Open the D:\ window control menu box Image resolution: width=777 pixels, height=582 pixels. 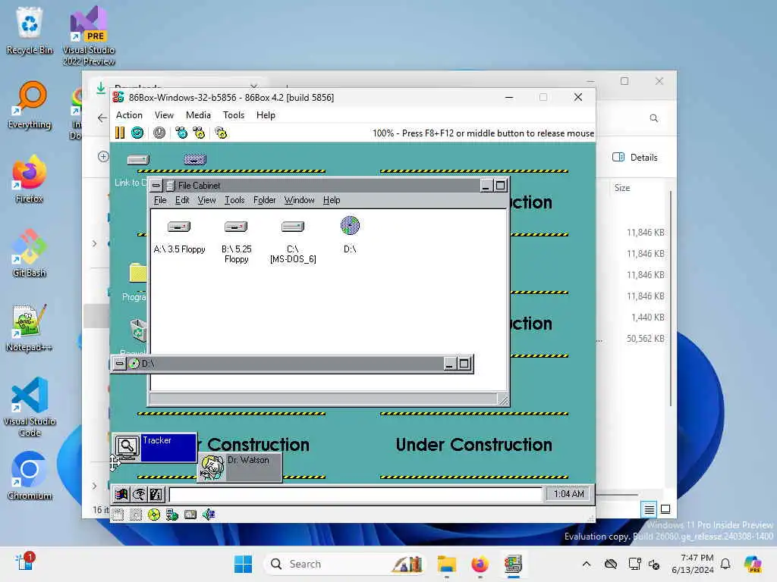pos(119,363)
